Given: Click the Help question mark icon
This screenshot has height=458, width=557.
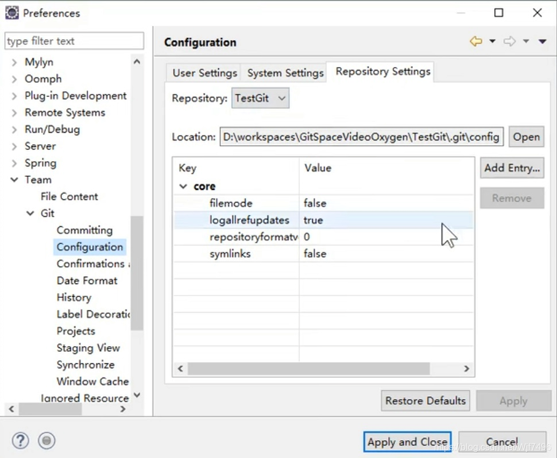Looking at the screenshot, I should tap(20, 441).
